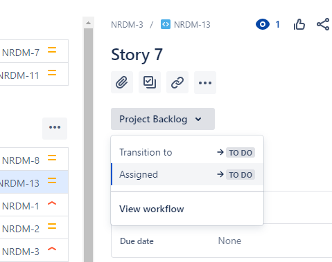Click View workflow

click(x=152, y=209)
